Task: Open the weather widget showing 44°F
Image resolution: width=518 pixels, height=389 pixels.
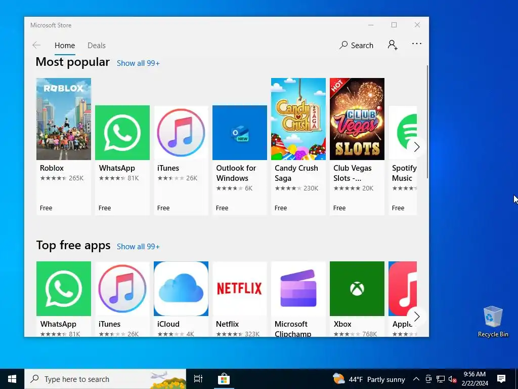Action: [x=369, y=379]
